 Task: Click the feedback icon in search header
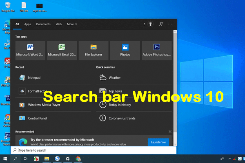click(161, 24)
